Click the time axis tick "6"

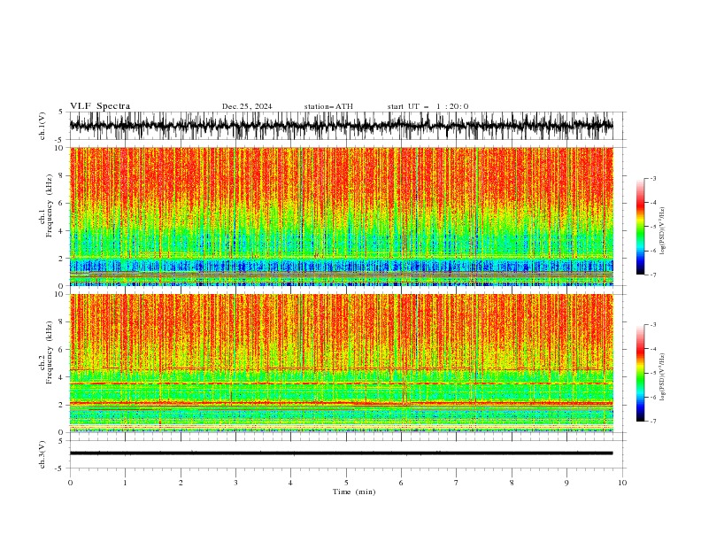(401, 483)
